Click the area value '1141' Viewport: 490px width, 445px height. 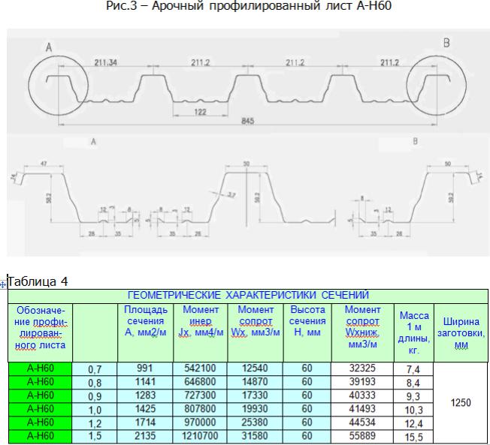[145, 382]
